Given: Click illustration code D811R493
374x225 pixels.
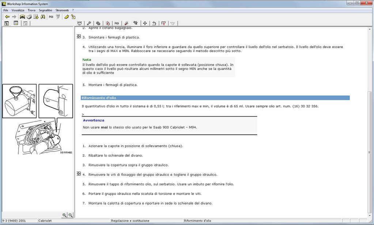Looking at the screenshot, I should tap(66, 153).
